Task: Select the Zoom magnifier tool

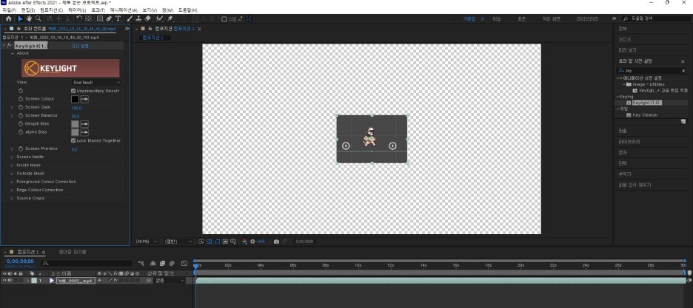Action: (x=38, y=19)
